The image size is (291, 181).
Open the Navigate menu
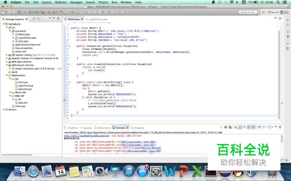coord(76,2)
